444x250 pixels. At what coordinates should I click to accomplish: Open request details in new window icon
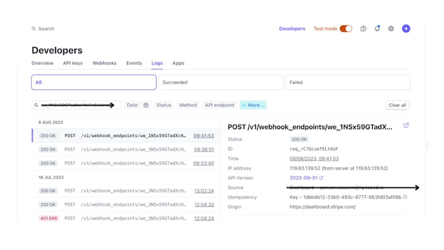pos(406,125)
